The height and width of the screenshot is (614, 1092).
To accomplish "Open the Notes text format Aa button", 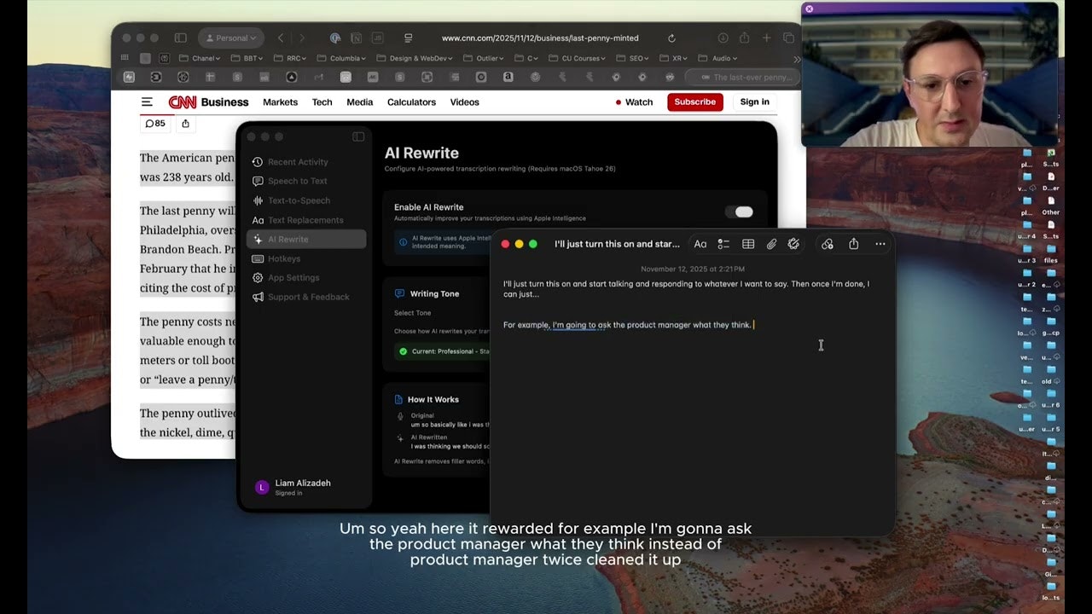I will coord(700,244).
